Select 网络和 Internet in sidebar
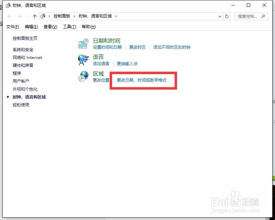Screen dimensions: 275x220 click(x=27, y=58)
